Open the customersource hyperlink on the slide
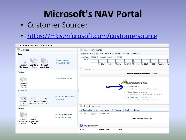Viewport: 186px width, 140px height. pyautogui.click(x=92, y=36)
